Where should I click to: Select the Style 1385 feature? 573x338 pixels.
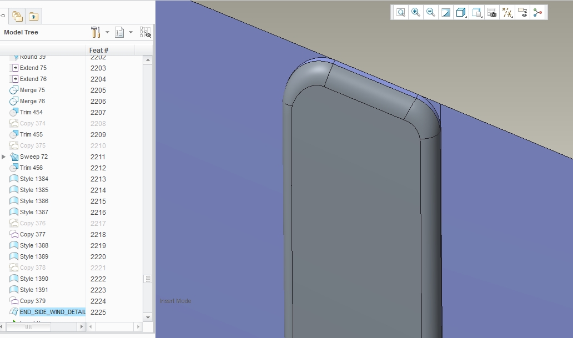pyautogui.click(x=34, y=190)
